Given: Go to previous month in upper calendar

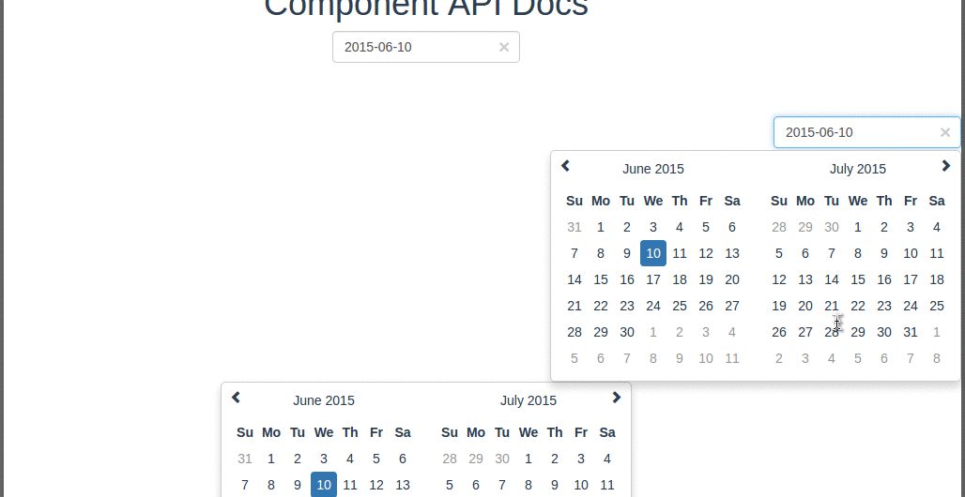Looking at the screenshot, I should 566,165.
